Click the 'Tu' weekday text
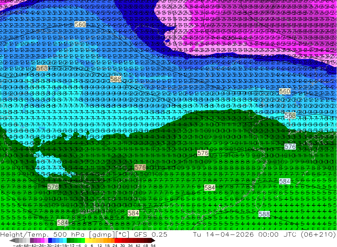 point(197,234)
